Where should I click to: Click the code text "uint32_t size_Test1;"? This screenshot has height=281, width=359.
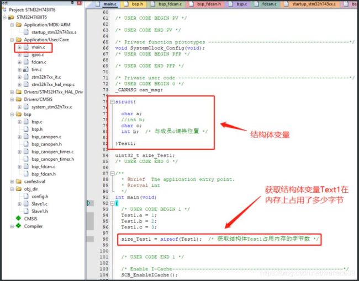pyautogui.click(x=145, y=155)
